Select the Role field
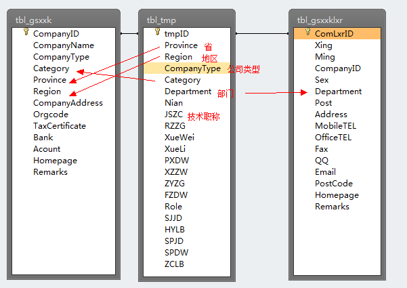This screenshot has width=407, height=288. pos(173,207)
